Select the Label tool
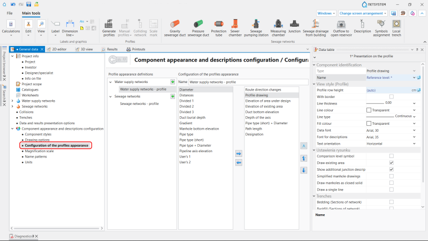428x241 pixels. [56, 28]
